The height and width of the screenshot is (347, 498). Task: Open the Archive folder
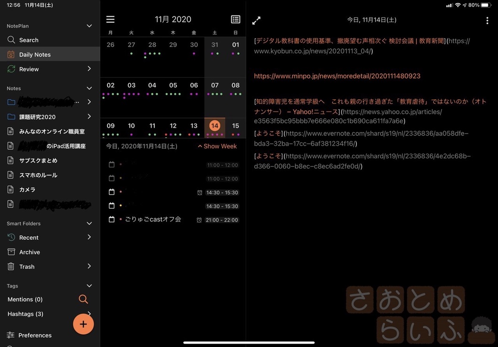(x=50, y=252)
